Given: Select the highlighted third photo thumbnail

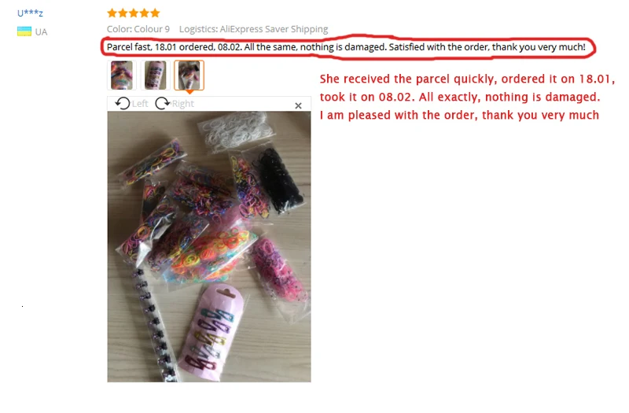Looking at the screenshot, I should 189,75.
